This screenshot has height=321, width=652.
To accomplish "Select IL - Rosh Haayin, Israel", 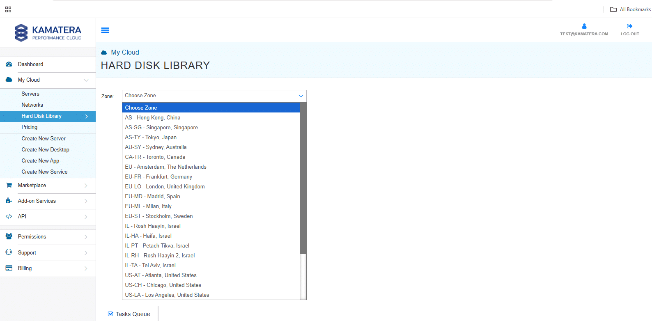I will click(211, 226).
